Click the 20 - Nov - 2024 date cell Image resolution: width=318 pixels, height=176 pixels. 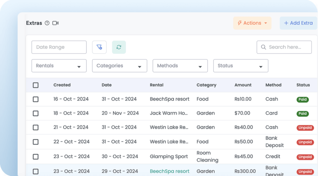click(120, 113)
